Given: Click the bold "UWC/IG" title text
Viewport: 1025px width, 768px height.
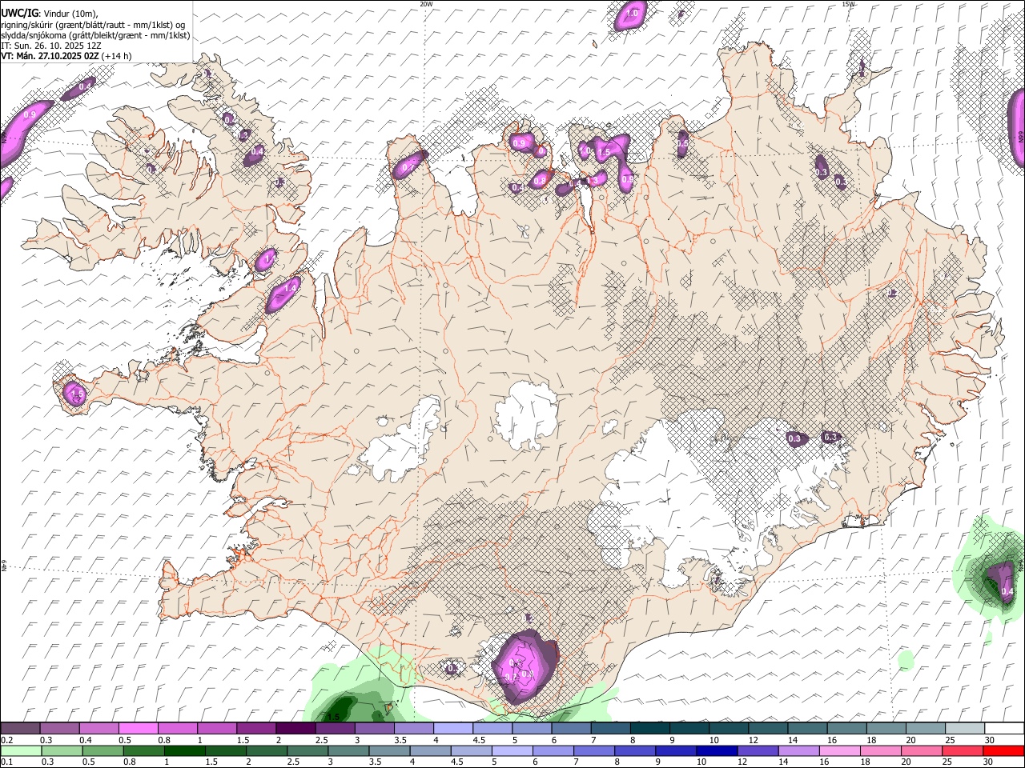Looking at the screenshot, I should [19, 13].
